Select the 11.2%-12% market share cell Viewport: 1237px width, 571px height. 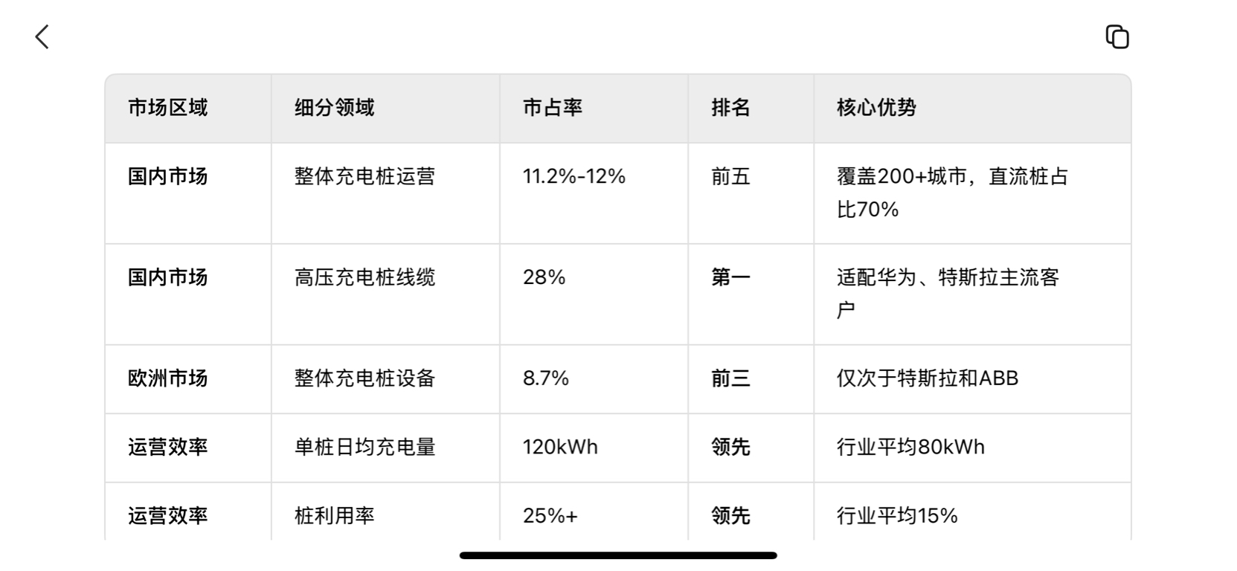(x=573, y=177)
